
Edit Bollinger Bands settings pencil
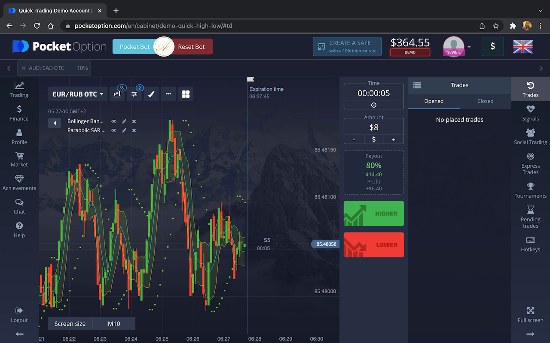124,122
